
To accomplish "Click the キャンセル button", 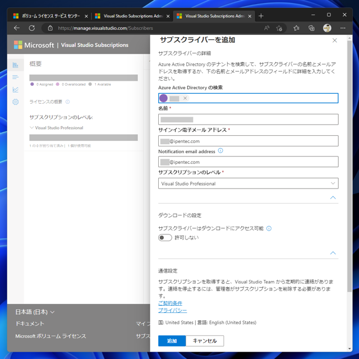I will pos(205,340).
